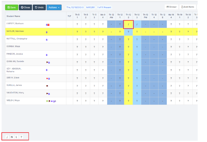Viewport: 207px width, 142px height.
Task: Click the Student Name column header
Action: pyautogui.click(x=13, y=16)
